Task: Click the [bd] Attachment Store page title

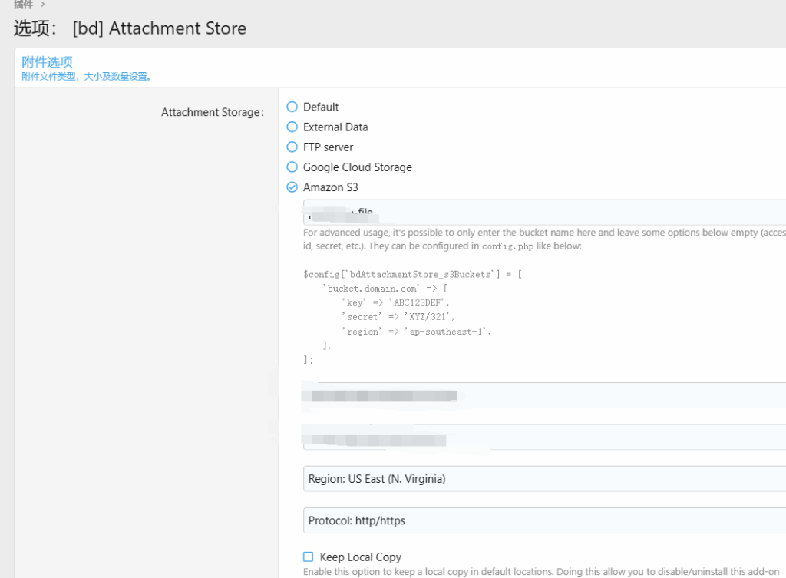Action: click(159, 29)
